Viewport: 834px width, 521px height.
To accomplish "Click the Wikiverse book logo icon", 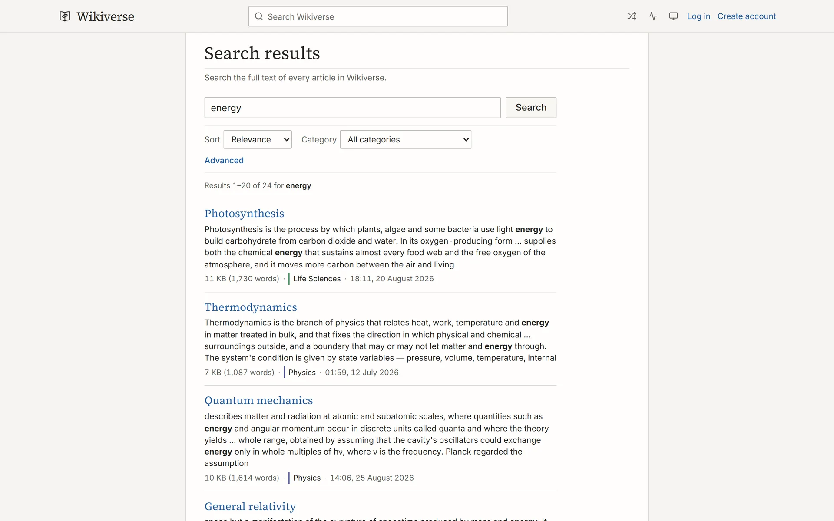I will click(65, 16).
